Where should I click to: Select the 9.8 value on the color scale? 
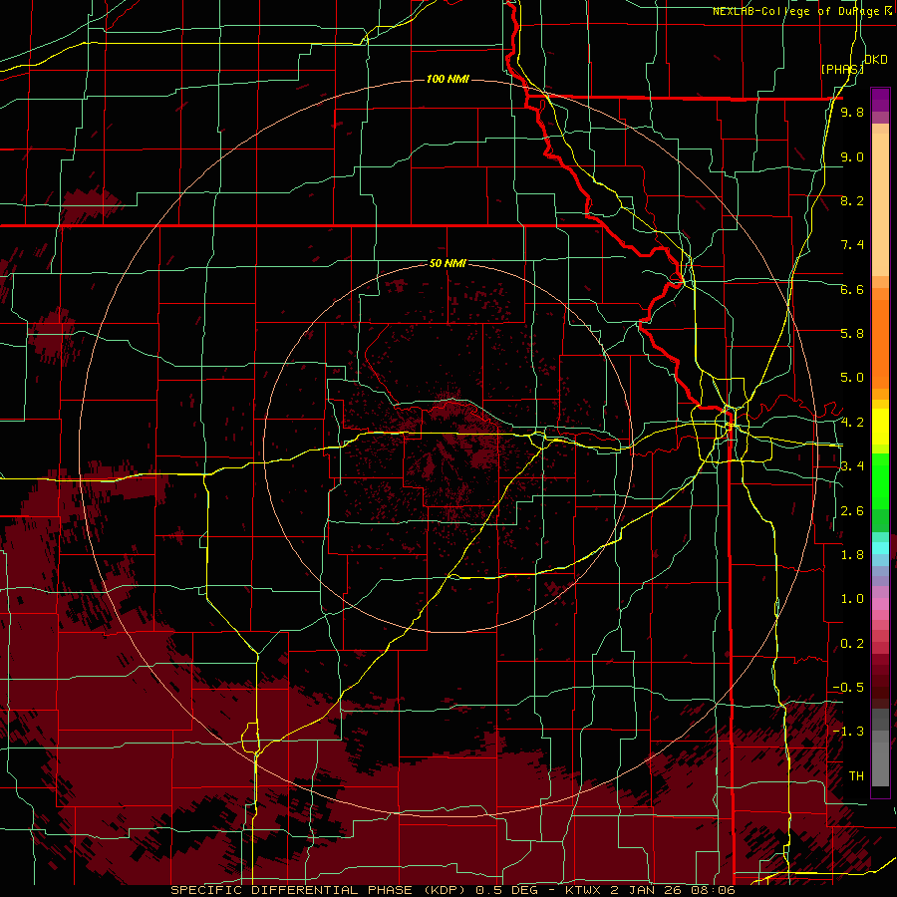tap(852, 112)
